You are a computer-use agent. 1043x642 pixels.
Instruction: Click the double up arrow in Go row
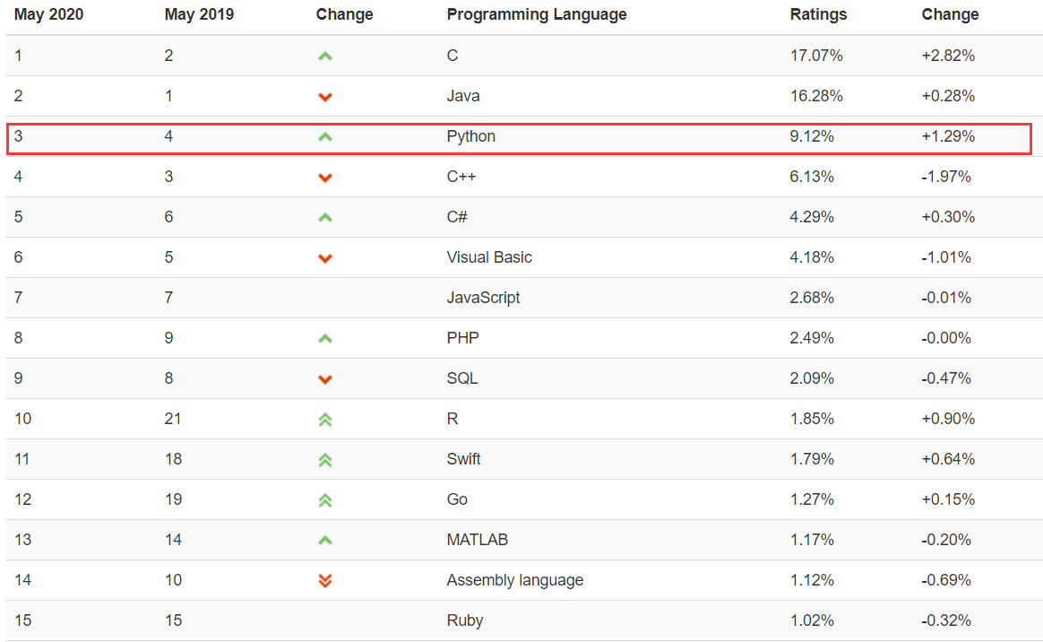325,499
